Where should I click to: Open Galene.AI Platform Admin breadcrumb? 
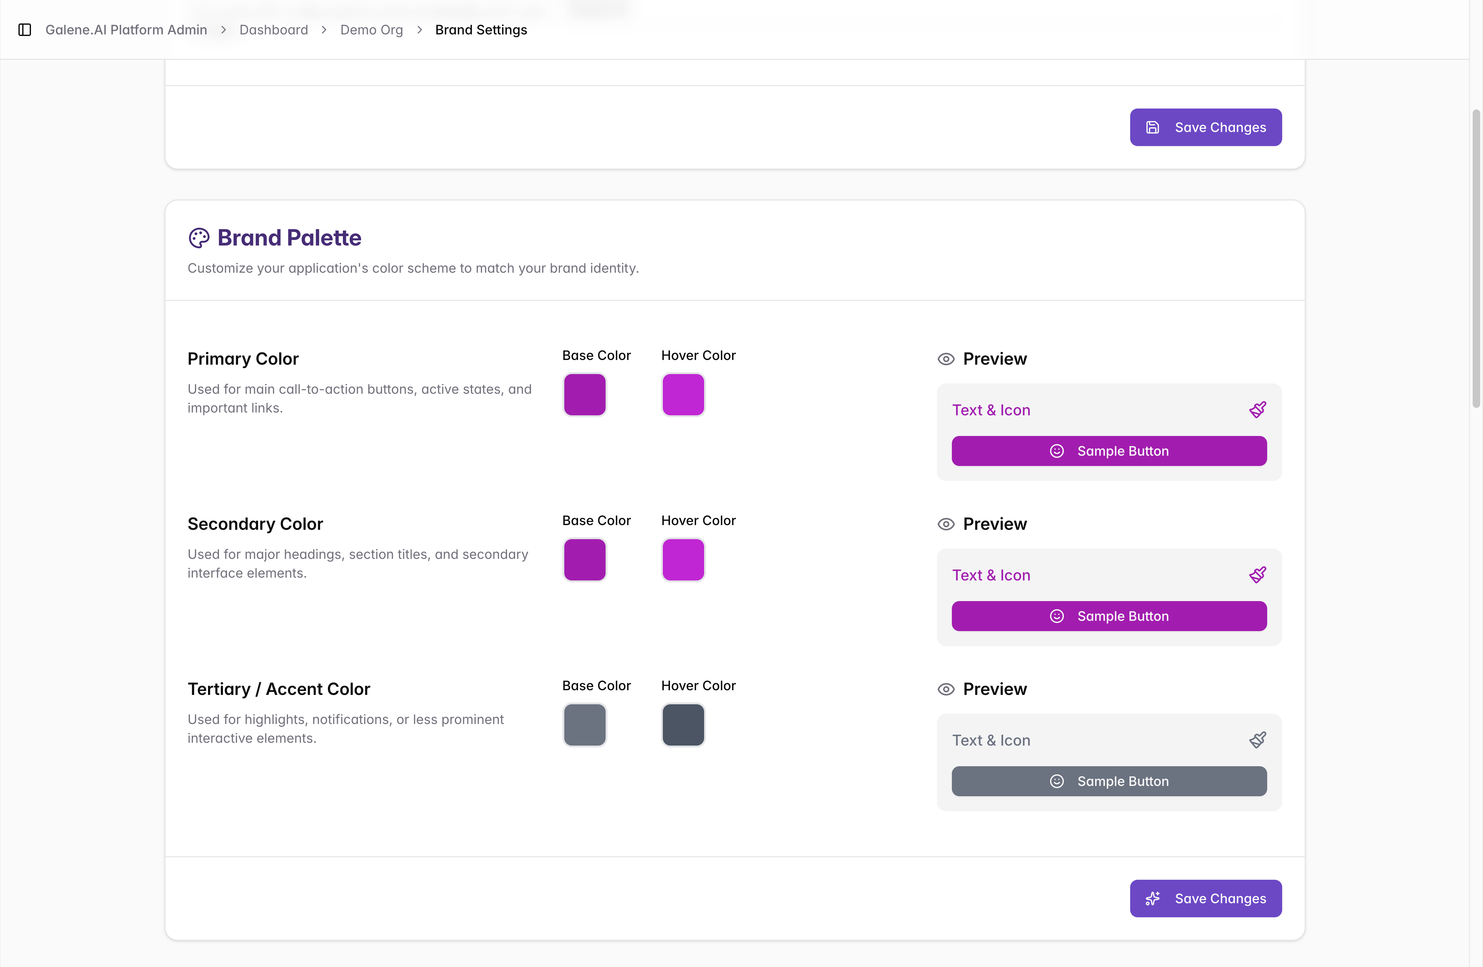126,30
